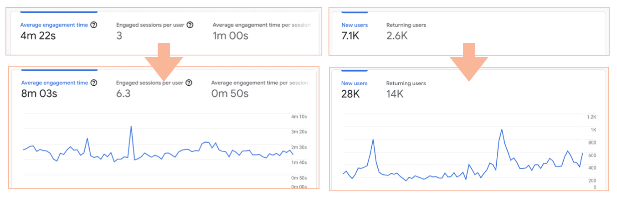Select Average engagement time tab showing 4m 22s
Screen dimensions: 617x197
[x=54, y=31]
